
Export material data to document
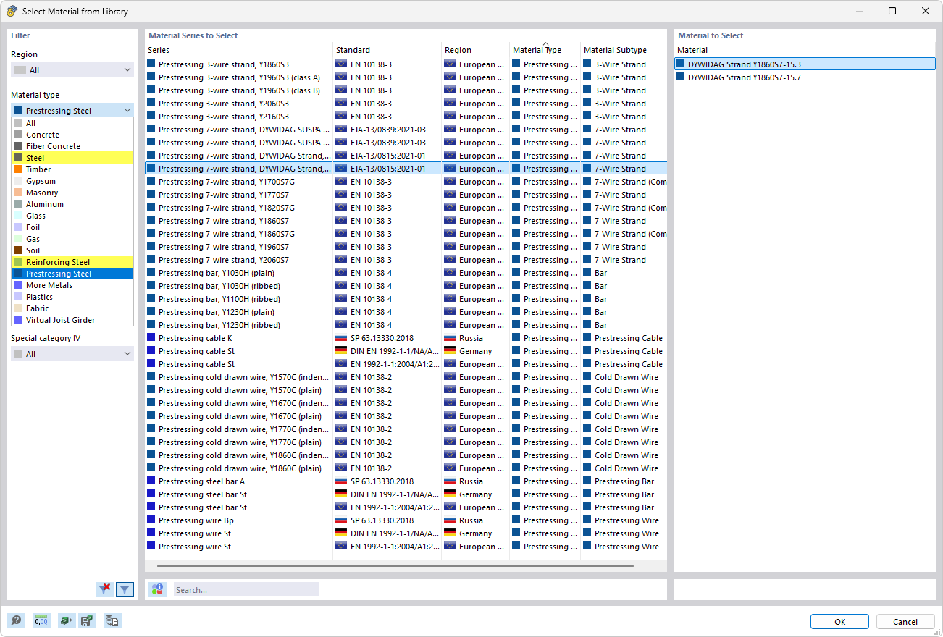(x=112, y=620)
